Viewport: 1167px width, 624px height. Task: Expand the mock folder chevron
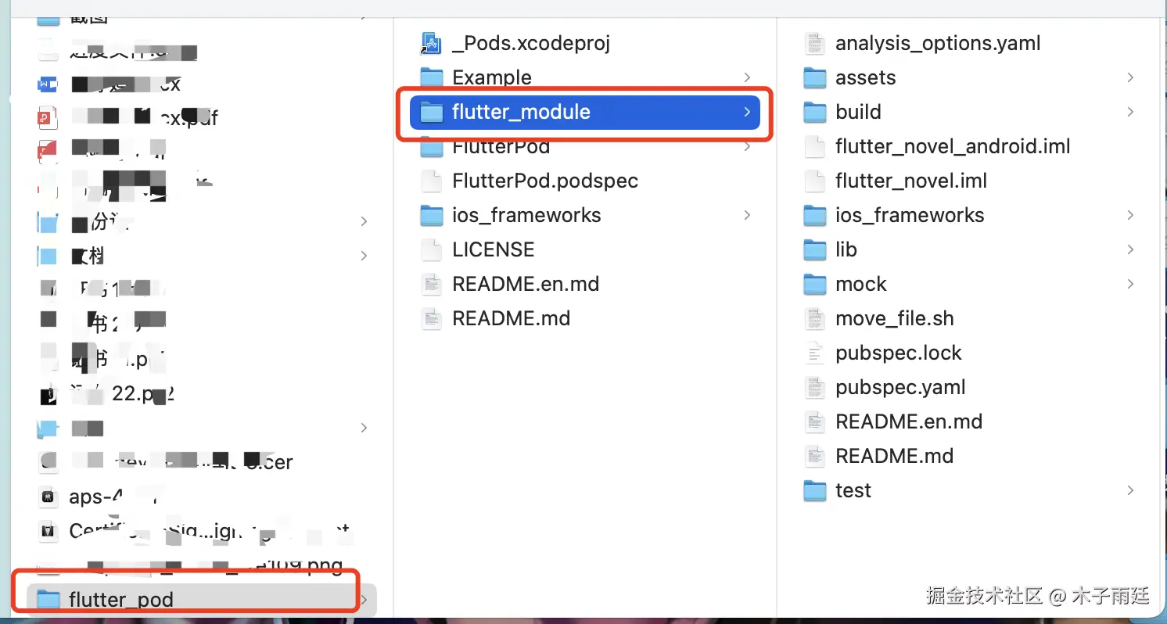1130,284
